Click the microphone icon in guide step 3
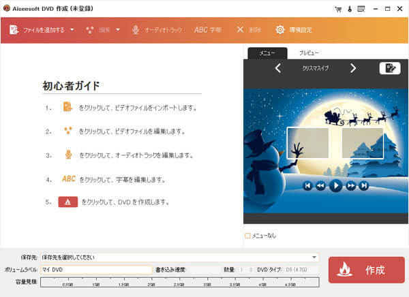Image resolution: width=409 pixels, height=297 pixels. click(68, 155)
